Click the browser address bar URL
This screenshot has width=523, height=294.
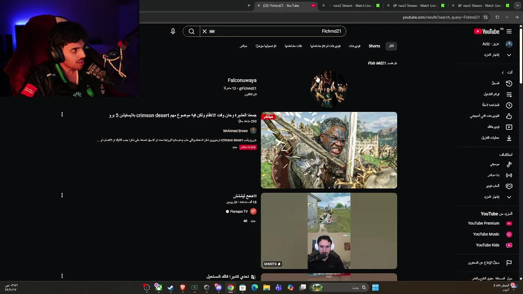[441, 17]
